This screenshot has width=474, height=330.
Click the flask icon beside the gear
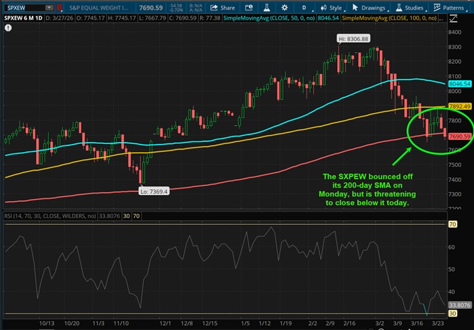tap(266, 7)
